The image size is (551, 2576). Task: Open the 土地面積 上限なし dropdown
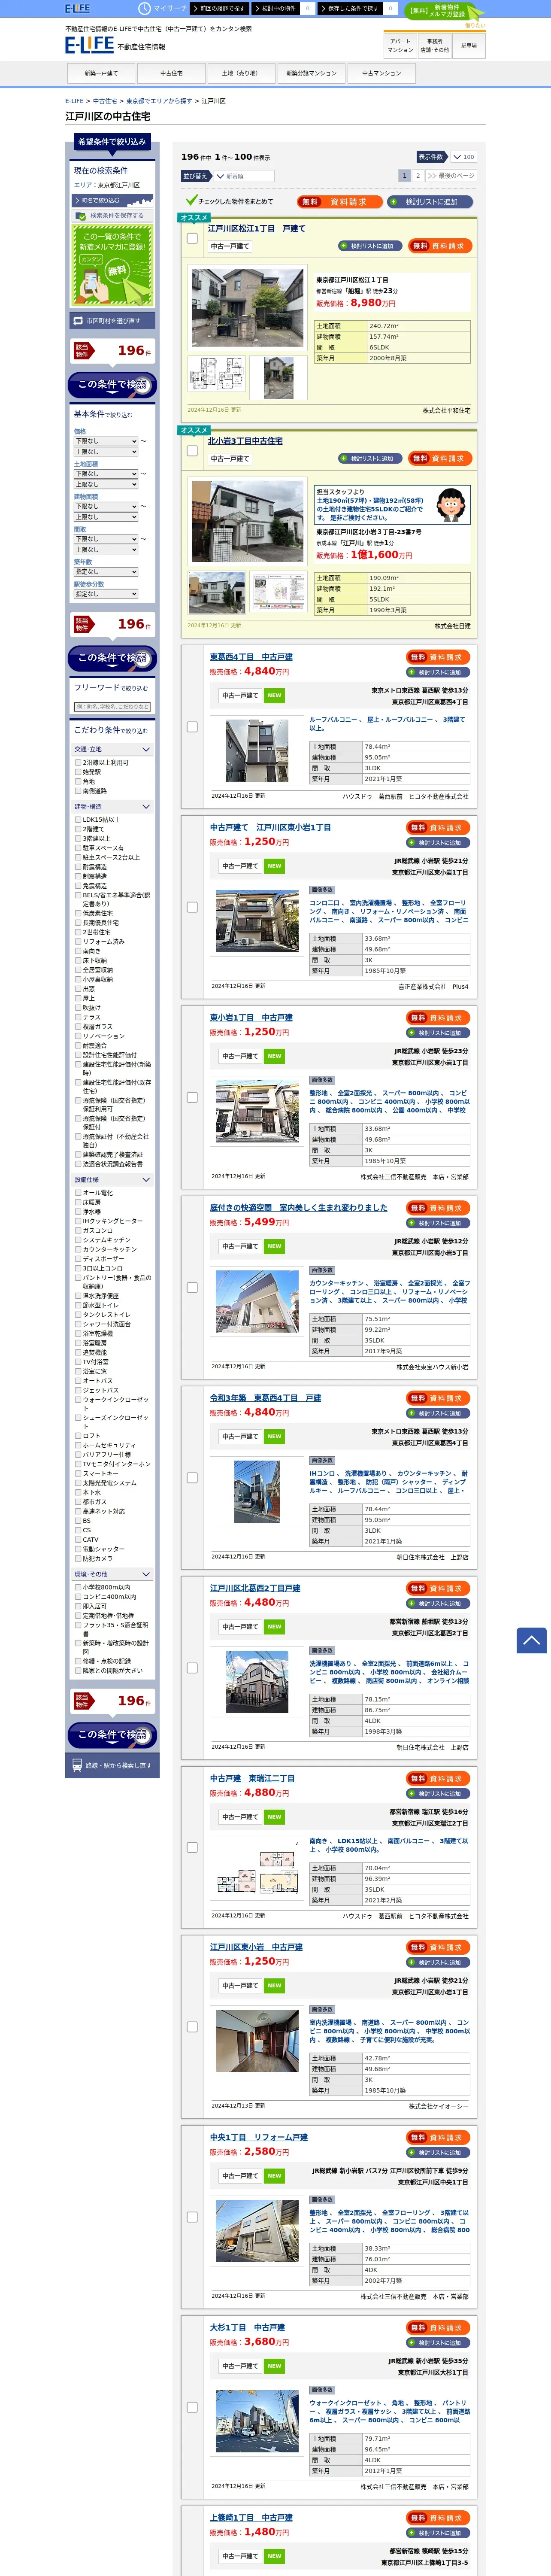(106, 484)
